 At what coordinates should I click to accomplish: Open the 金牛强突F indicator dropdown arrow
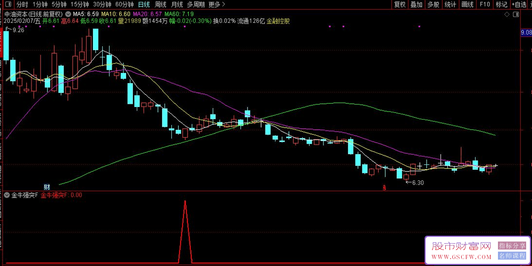[7, 195]
